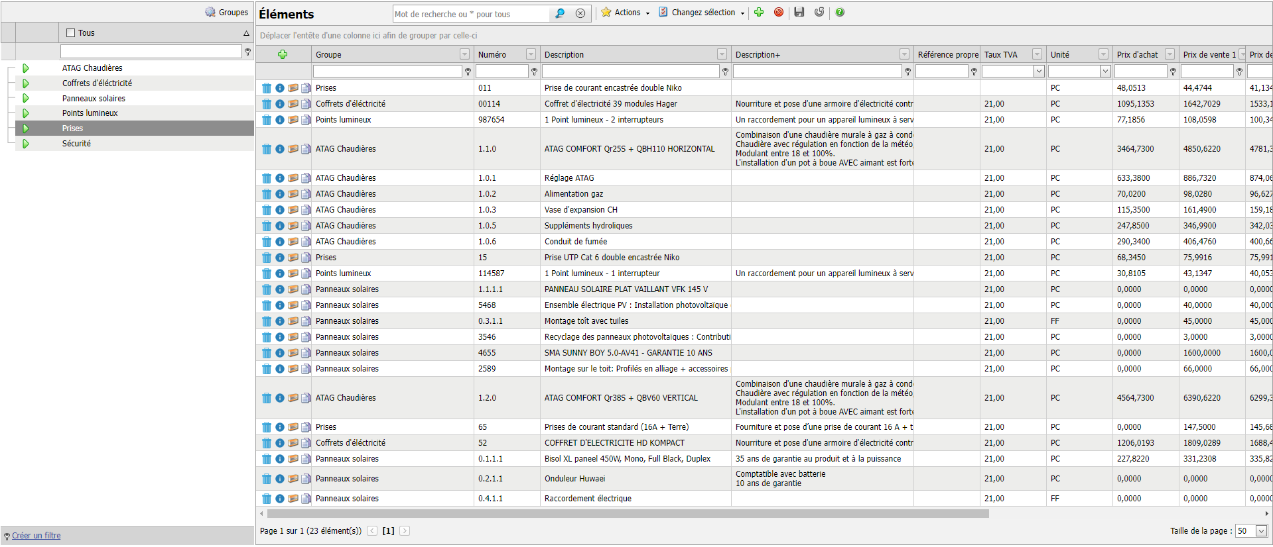The width and height of the screenshot is (1273, 547).
Task: Clear the search field with the X icon
Action: 580,13
